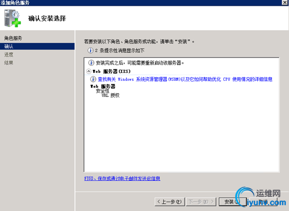Select the 结果 step in the sidebar
289x211 pixels.
(9, 63)
